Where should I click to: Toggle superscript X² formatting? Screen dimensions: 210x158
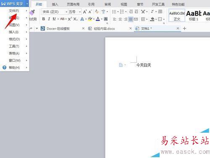point(70,19)
